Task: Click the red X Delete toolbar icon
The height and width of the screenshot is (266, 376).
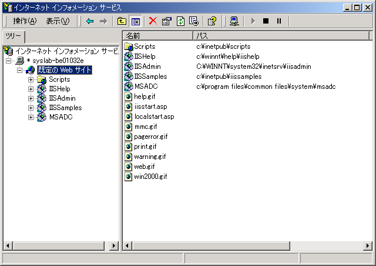Action: 153,21
